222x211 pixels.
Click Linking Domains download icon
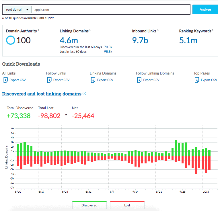coord(93,80)
